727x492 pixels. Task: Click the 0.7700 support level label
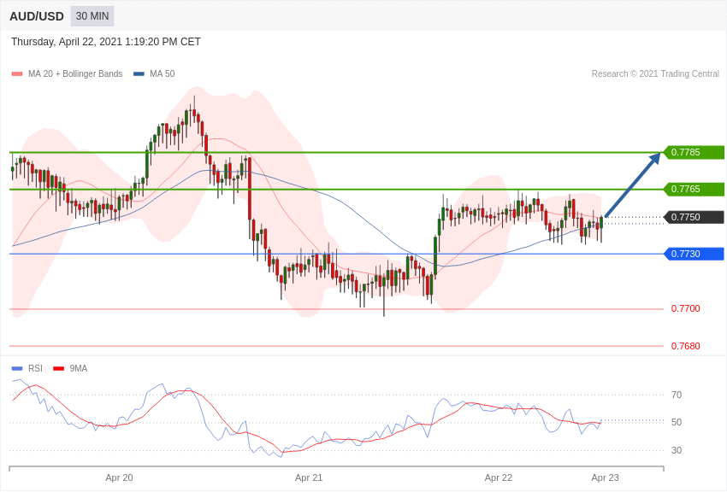point(686,308)
